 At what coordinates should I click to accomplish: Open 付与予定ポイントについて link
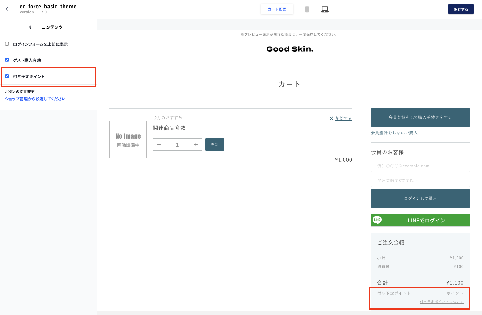tap(442, 302)
